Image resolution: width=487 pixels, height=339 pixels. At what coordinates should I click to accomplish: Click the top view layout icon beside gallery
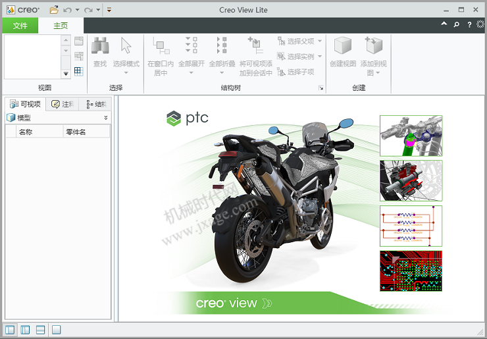(79, 41)
